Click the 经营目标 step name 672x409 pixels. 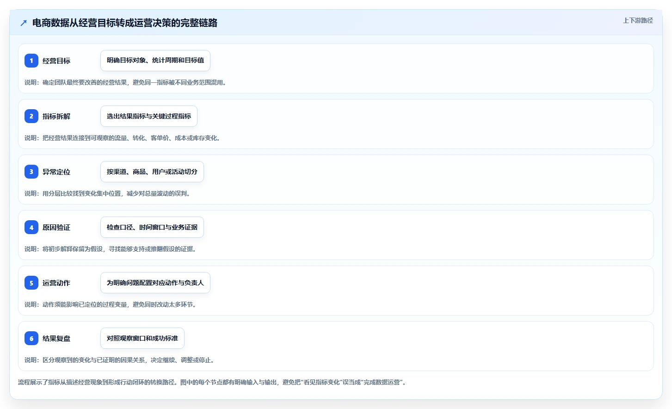click(x=56, y=61)
